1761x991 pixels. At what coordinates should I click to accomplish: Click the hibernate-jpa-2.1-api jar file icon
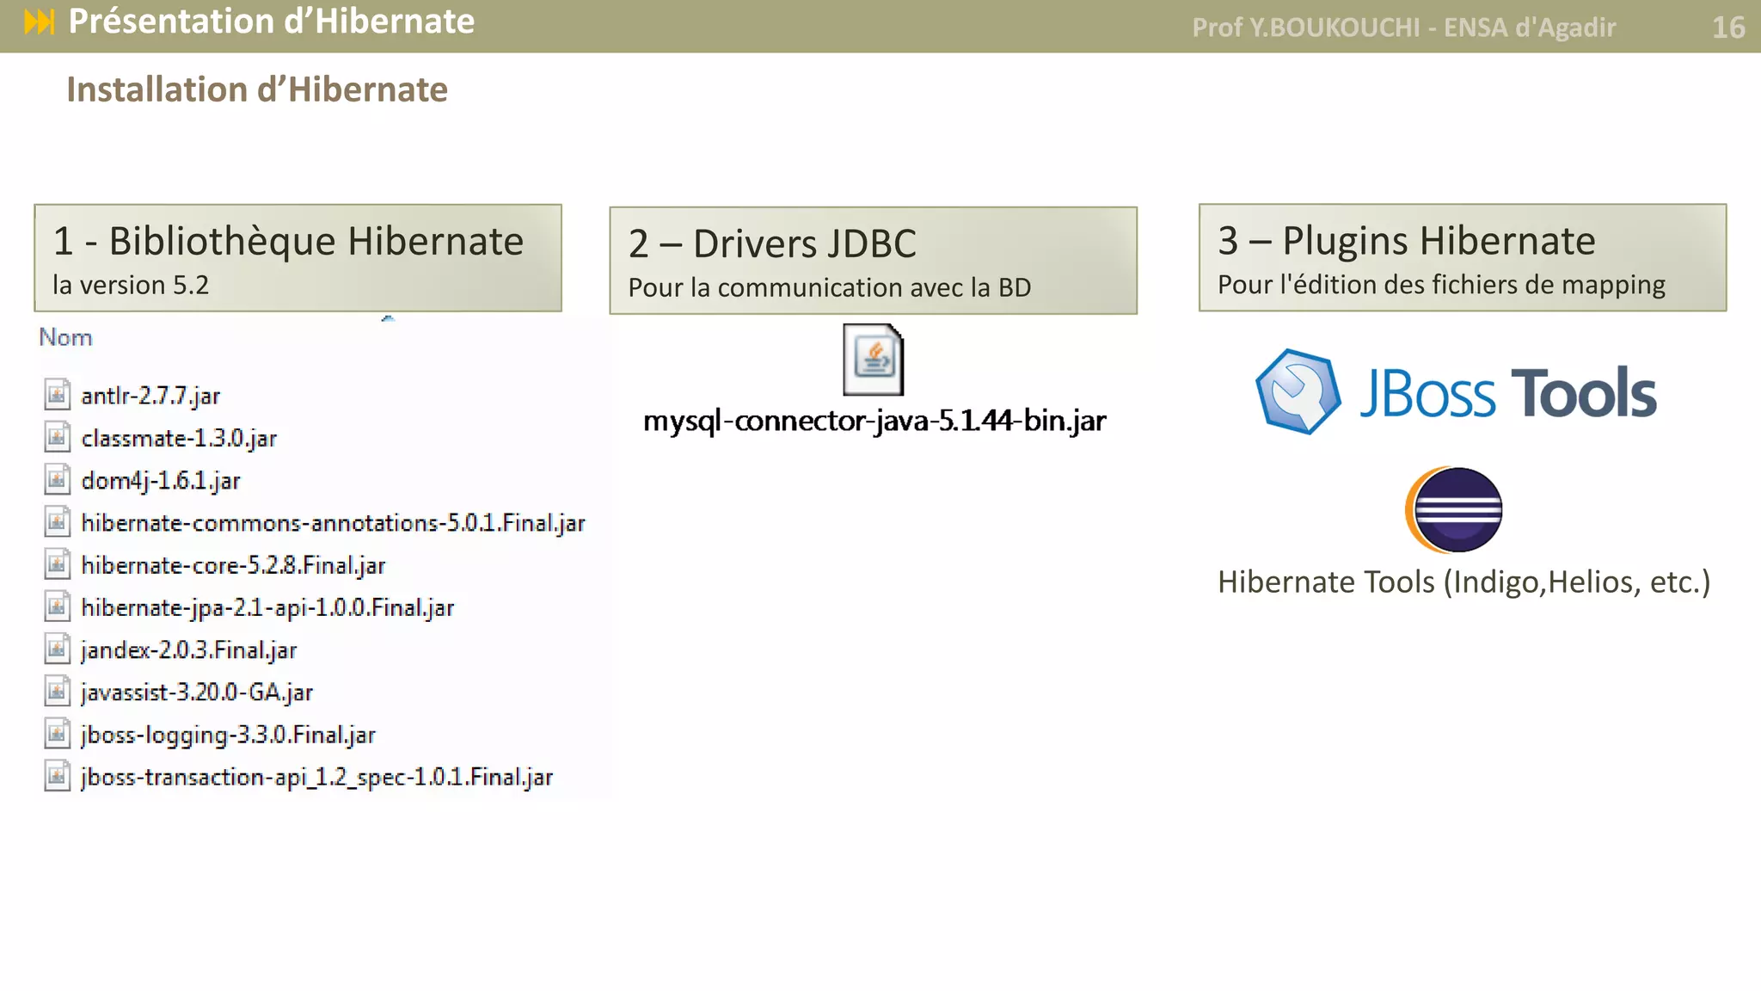click(57, 606)
